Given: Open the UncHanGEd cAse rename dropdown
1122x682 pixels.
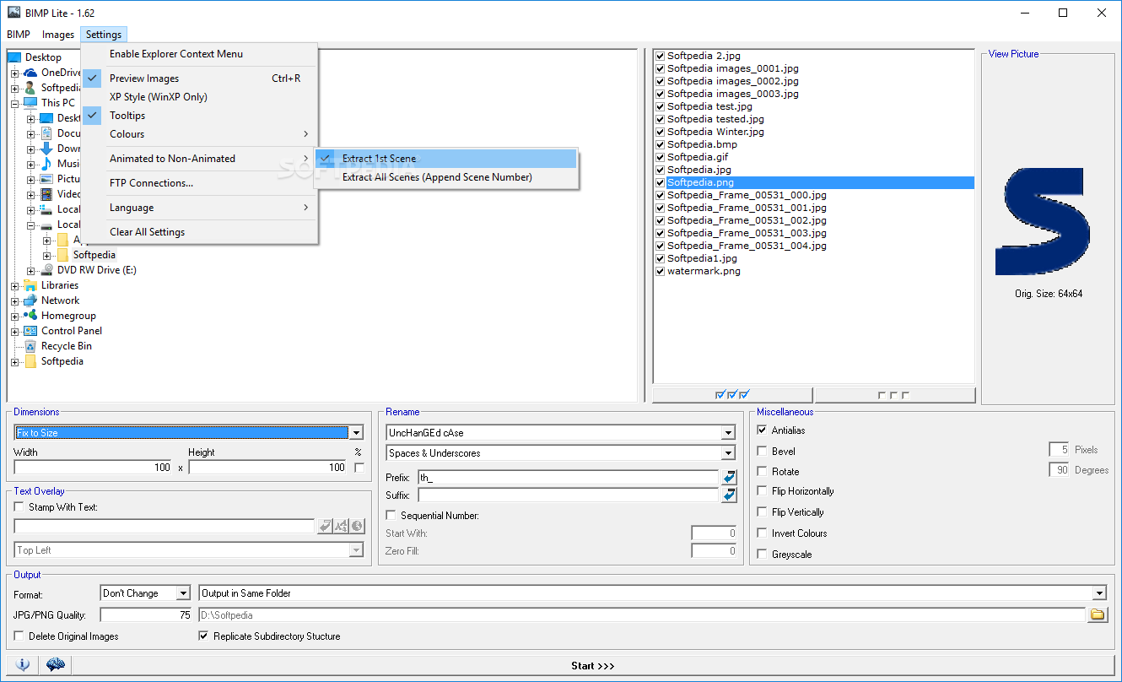Looking at the screenshot, I should point(728,433).
